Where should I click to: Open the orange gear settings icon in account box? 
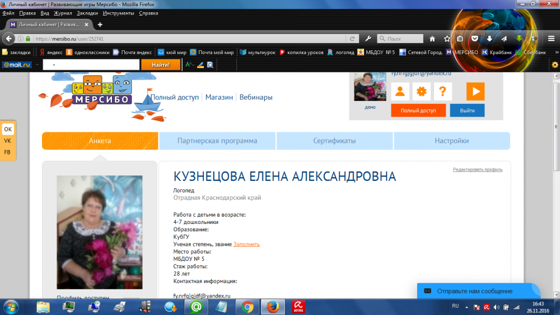coord(422,92)
